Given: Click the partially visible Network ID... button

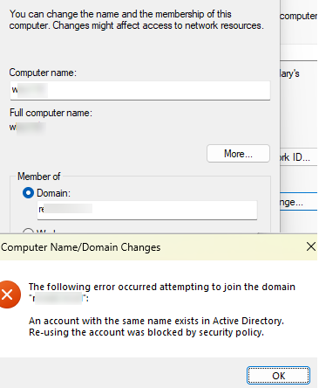Looking at the screenshot, I should tap(299, 157).
